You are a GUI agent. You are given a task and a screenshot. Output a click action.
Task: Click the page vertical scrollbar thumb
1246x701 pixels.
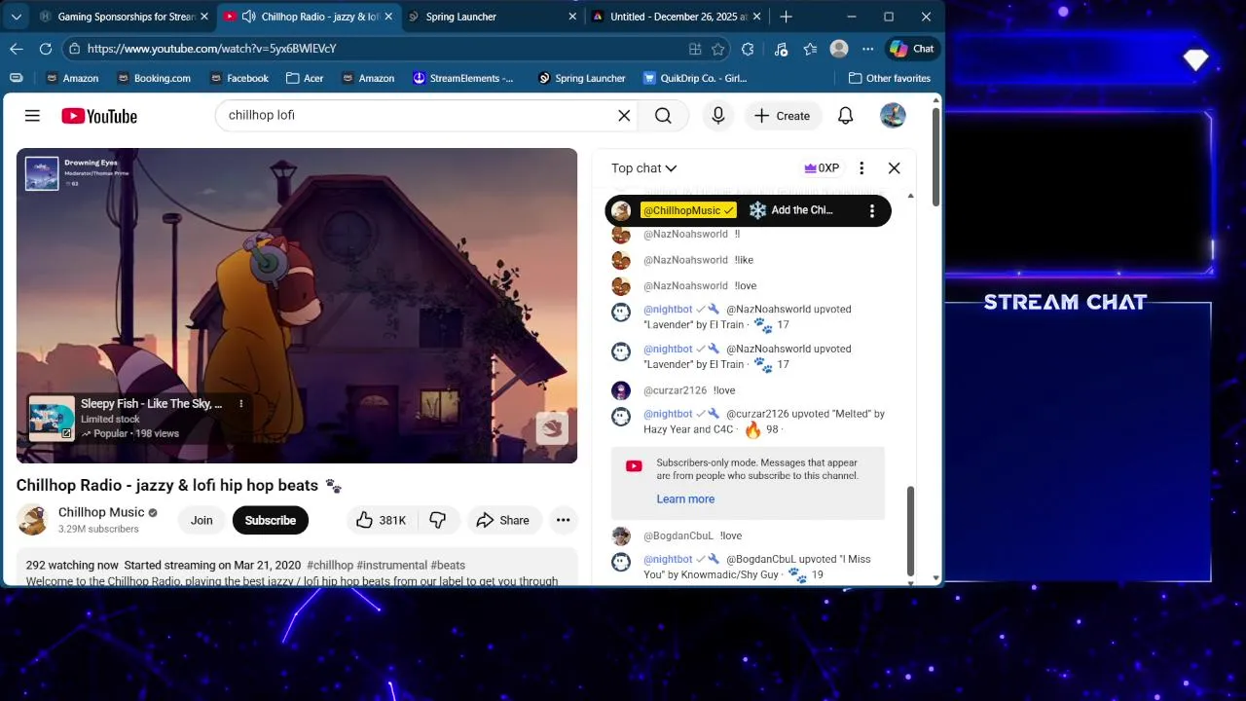point(936,156)
